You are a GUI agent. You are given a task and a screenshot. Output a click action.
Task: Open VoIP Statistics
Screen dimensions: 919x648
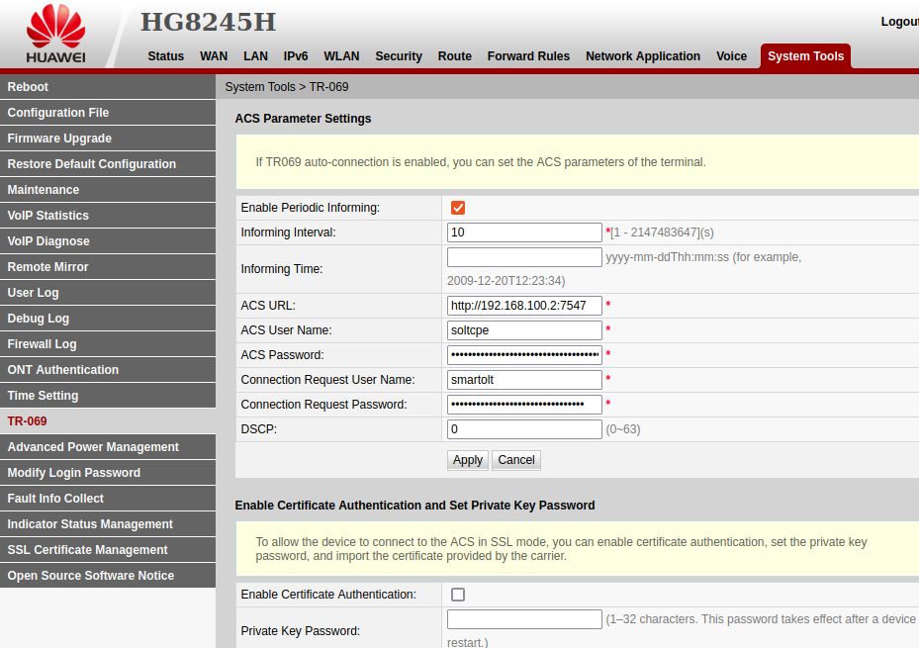tap(108, 216)
